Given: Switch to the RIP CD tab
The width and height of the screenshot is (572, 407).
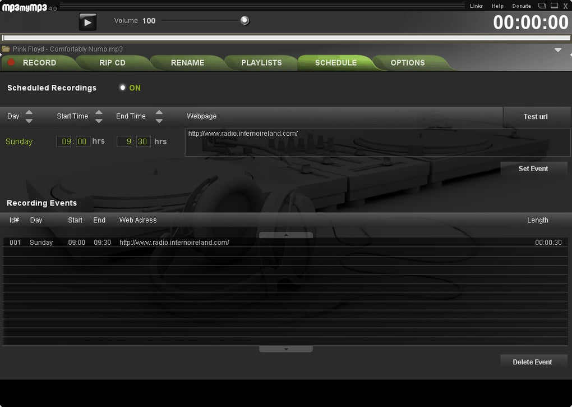Looking at the screenshot, I should [x=112, y=63].
